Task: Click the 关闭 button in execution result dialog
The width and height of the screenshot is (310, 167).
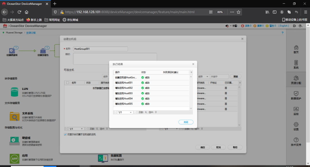Action: click(186, 122)
